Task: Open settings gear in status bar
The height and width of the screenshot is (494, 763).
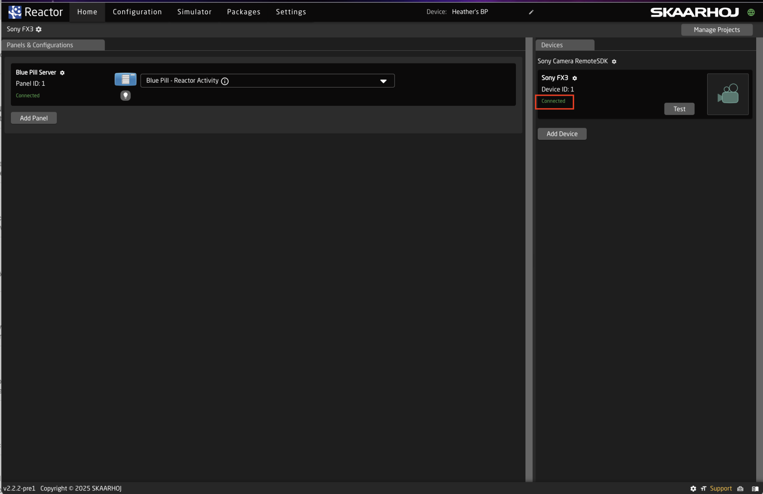Action: pyautogui.click(x=693, y=489)
